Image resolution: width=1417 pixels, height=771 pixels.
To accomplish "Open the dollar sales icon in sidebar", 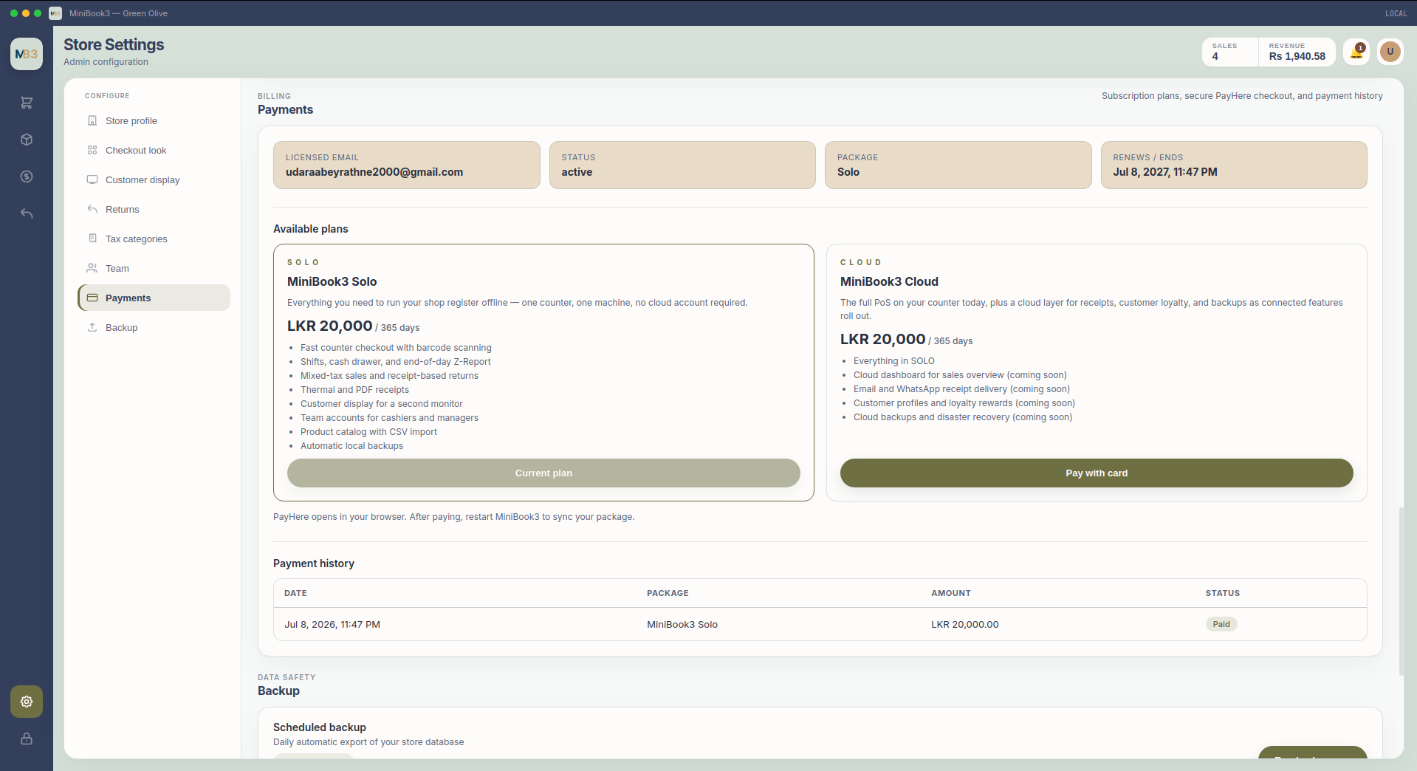I will (x=27, y=177).
